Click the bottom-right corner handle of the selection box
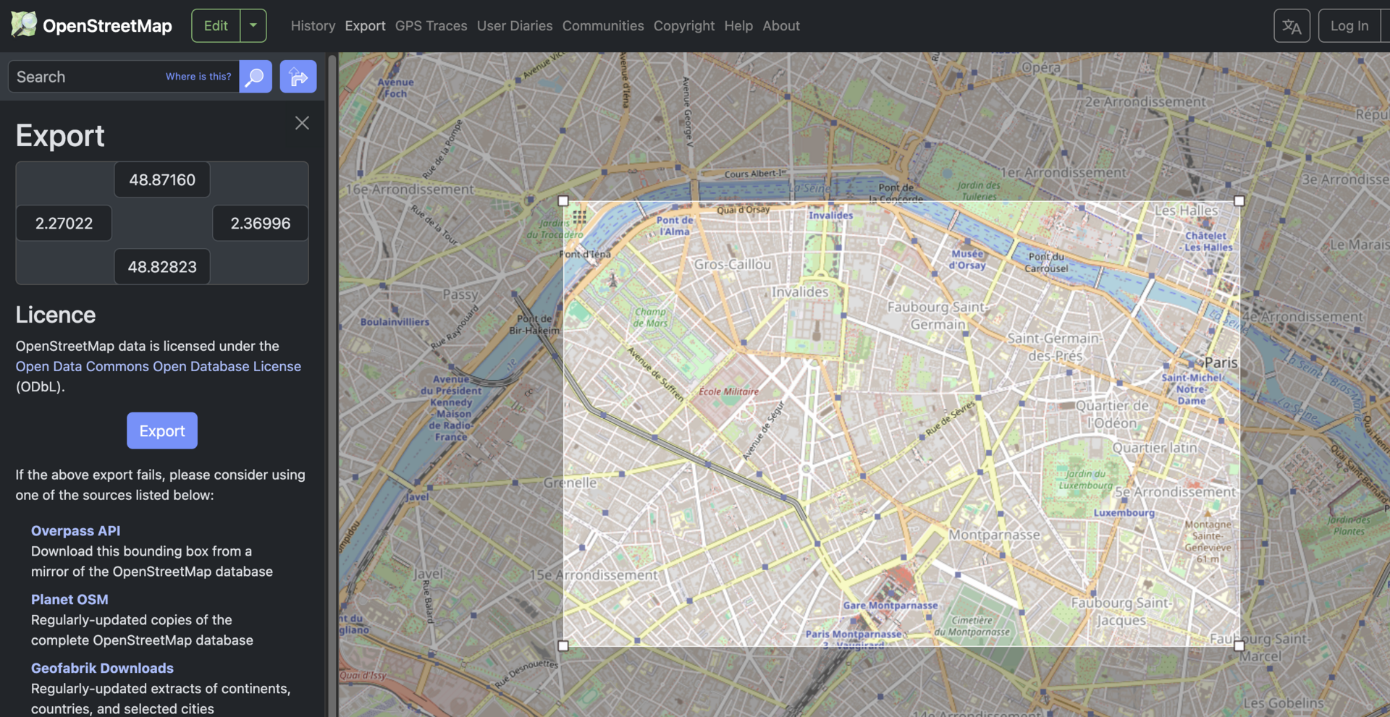 (x=1239, y=645)
